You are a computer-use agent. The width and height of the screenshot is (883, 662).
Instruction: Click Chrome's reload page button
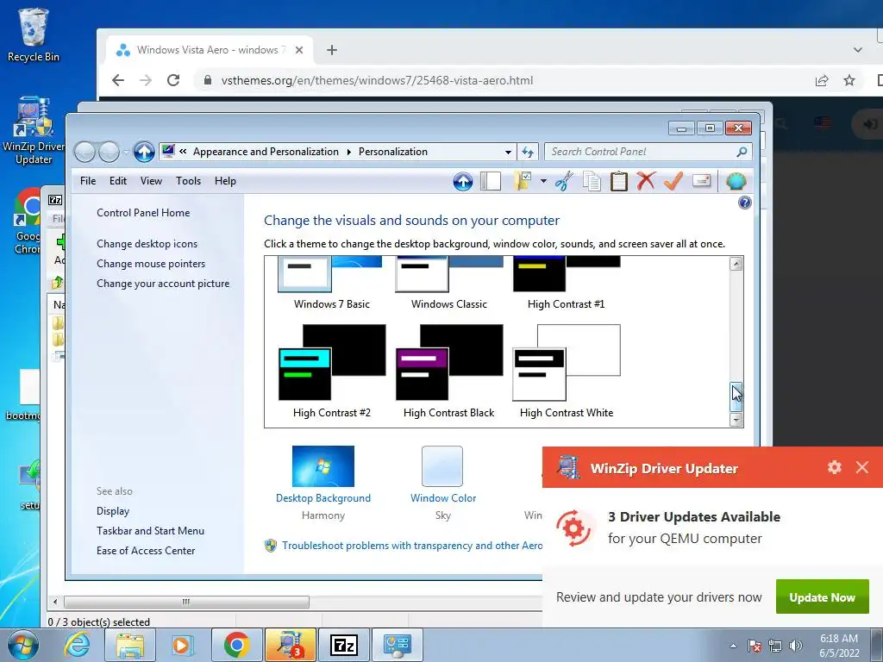(173, 80)
